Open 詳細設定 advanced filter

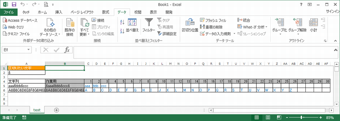167,34
